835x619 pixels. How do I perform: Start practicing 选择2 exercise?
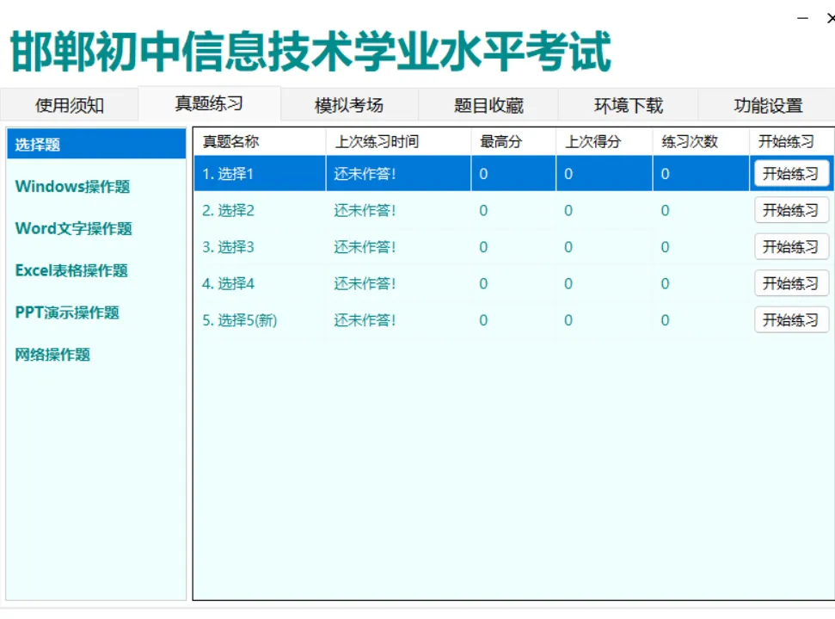point(790,210)
